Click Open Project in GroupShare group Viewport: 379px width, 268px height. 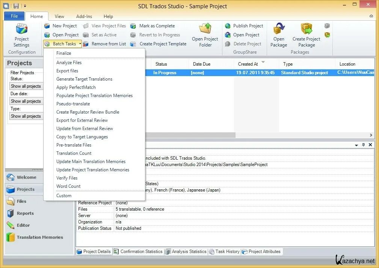[242, 35]
